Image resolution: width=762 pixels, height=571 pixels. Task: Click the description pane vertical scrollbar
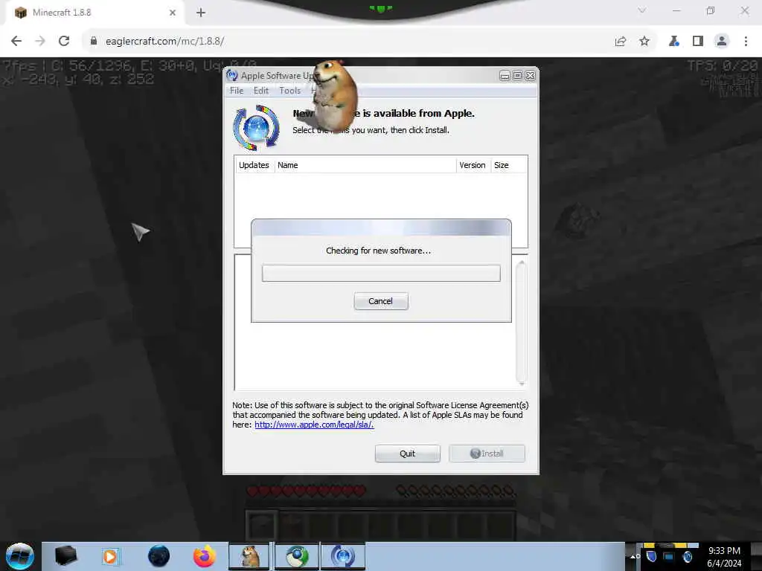click(521, 323)
